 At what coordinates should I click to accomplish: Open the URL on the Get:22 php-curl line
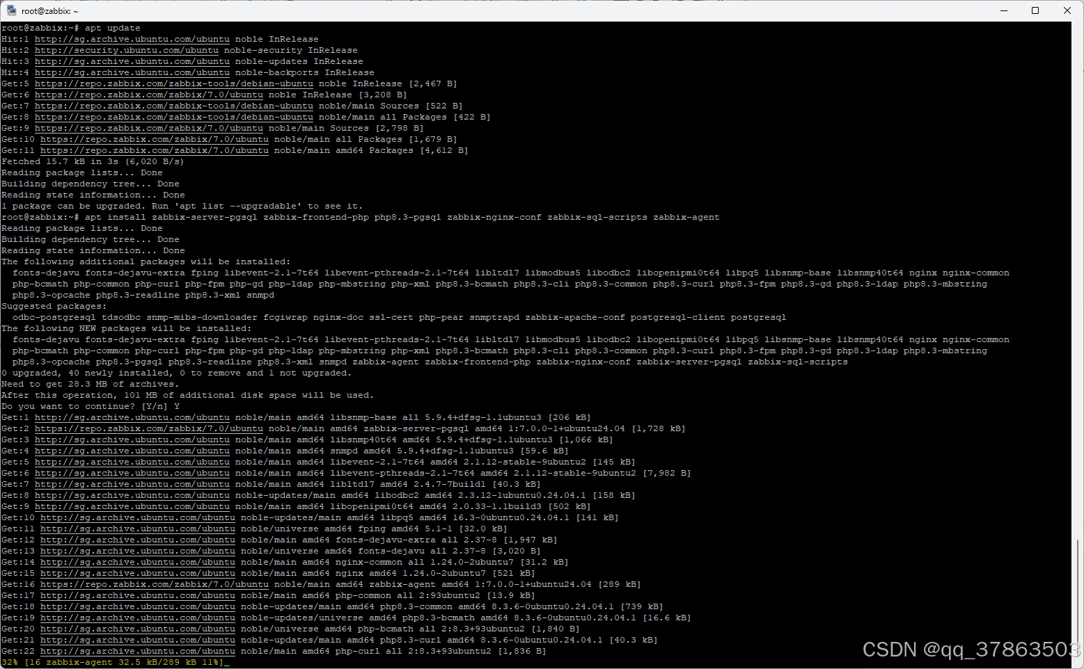[x=138, y=652]
